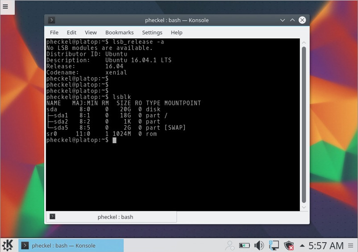Open the KDE application launcher

[8, 245]
